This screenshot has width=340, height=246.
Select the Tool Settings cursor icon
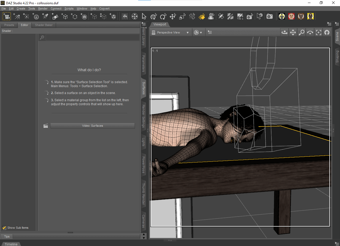click(x=260, y=16)
